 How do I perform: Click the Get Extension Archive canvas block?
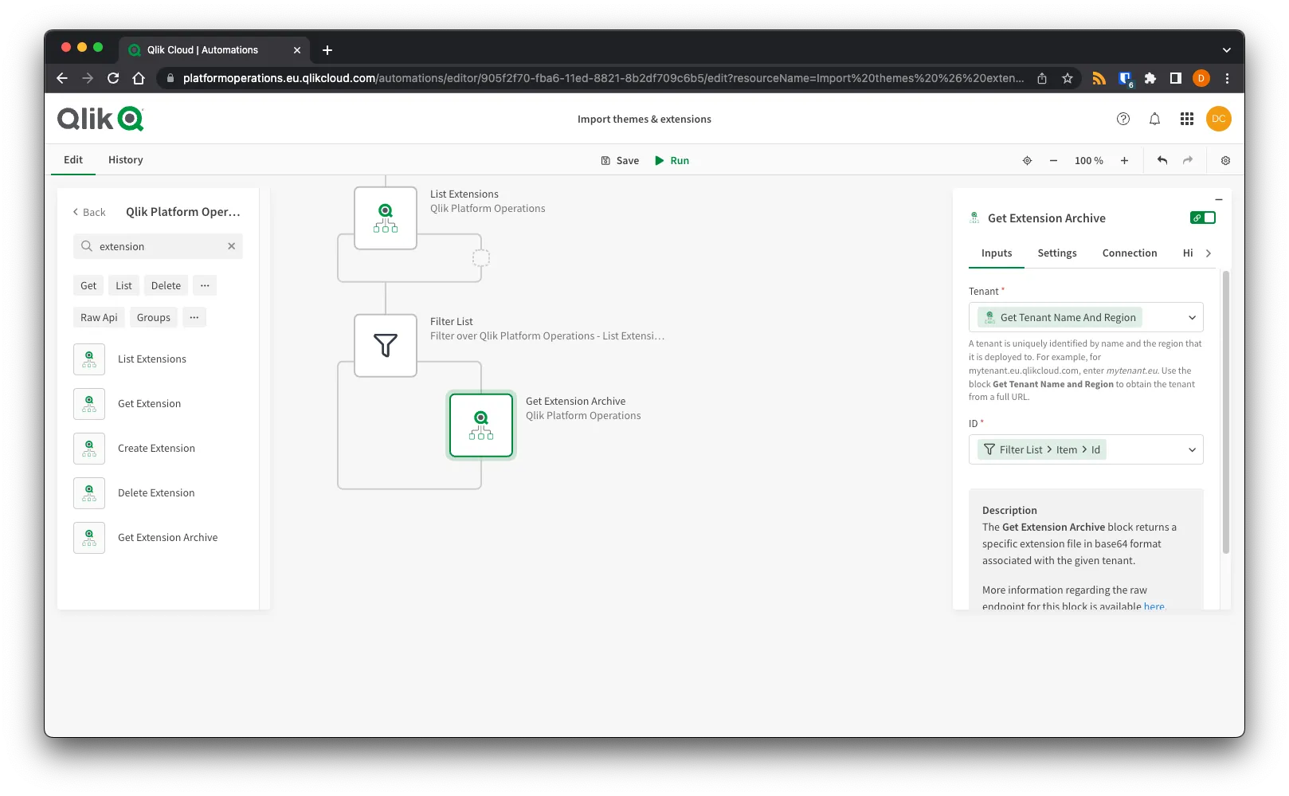point(481,425)
